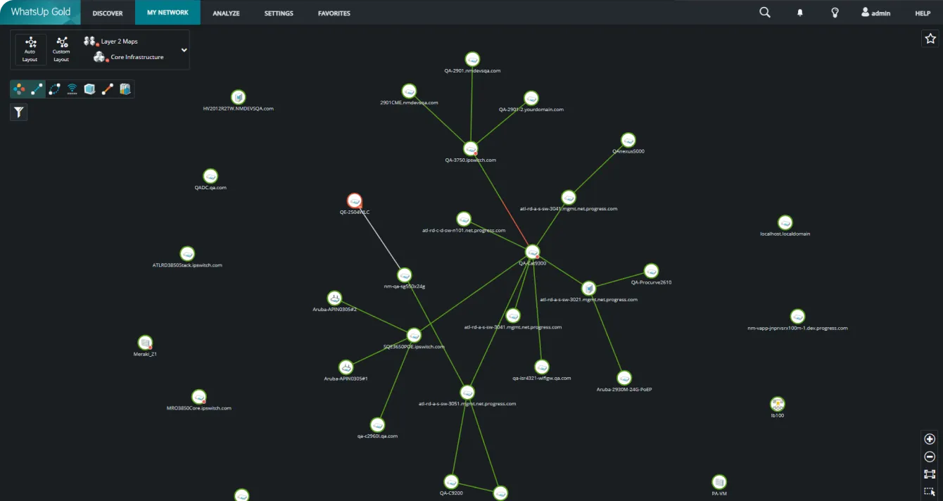943x501 pixels.
Task: Select the Aruba-2930M-24G-PoEP device node
Action: click(x=624, y=378)
